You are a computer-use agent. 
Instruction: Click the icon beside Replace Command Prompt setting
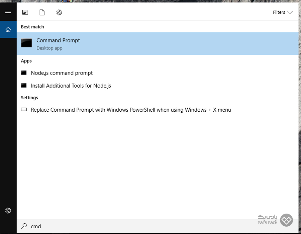pyautogui.click(x=24, y=110)
